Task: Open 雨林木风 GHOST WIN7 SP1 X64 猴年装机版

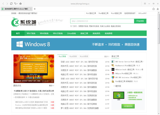Action: point(79,66)
